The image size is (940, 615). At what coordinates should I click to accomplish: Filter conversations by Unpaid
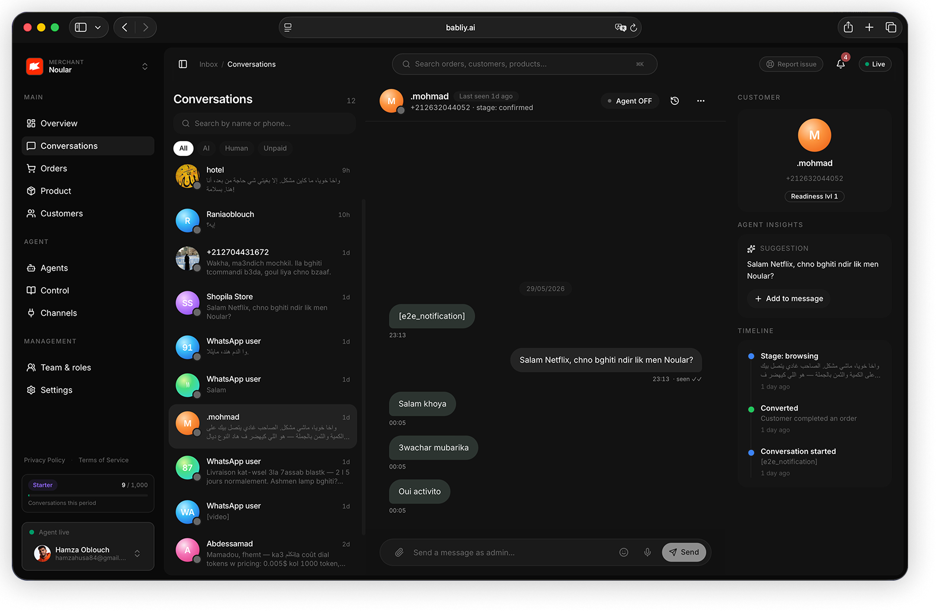click(x=275, y=148)
